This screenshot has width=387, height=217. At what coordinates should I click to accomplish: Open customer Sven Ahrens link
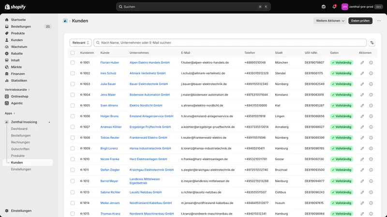point(109,106)
